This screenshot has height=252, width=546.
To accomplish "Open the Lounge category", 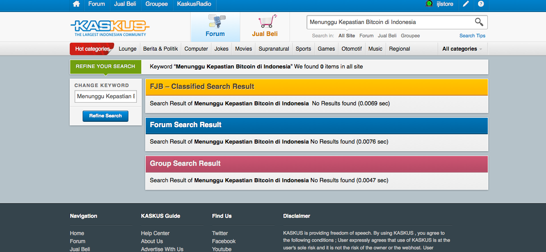I will (128, 49).
